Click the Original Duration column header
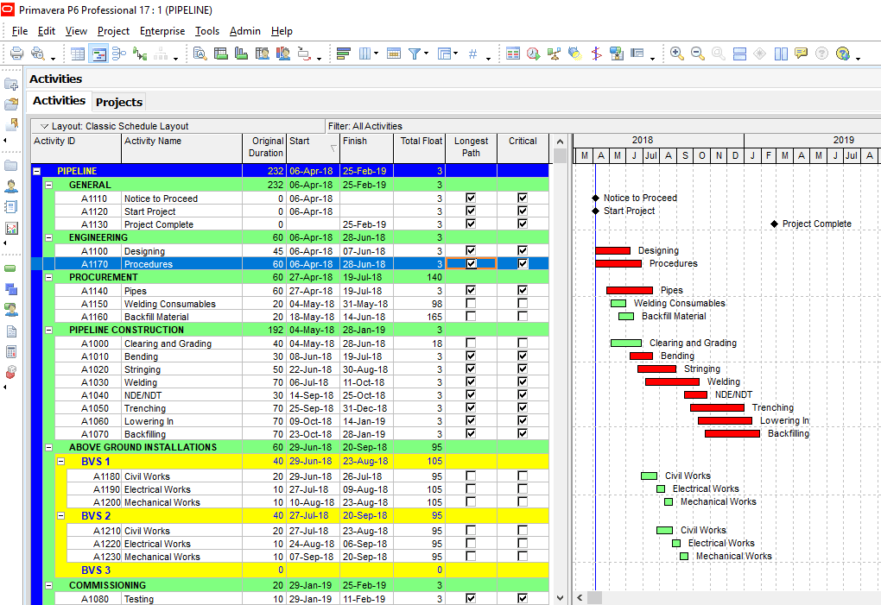 point(264,148)
